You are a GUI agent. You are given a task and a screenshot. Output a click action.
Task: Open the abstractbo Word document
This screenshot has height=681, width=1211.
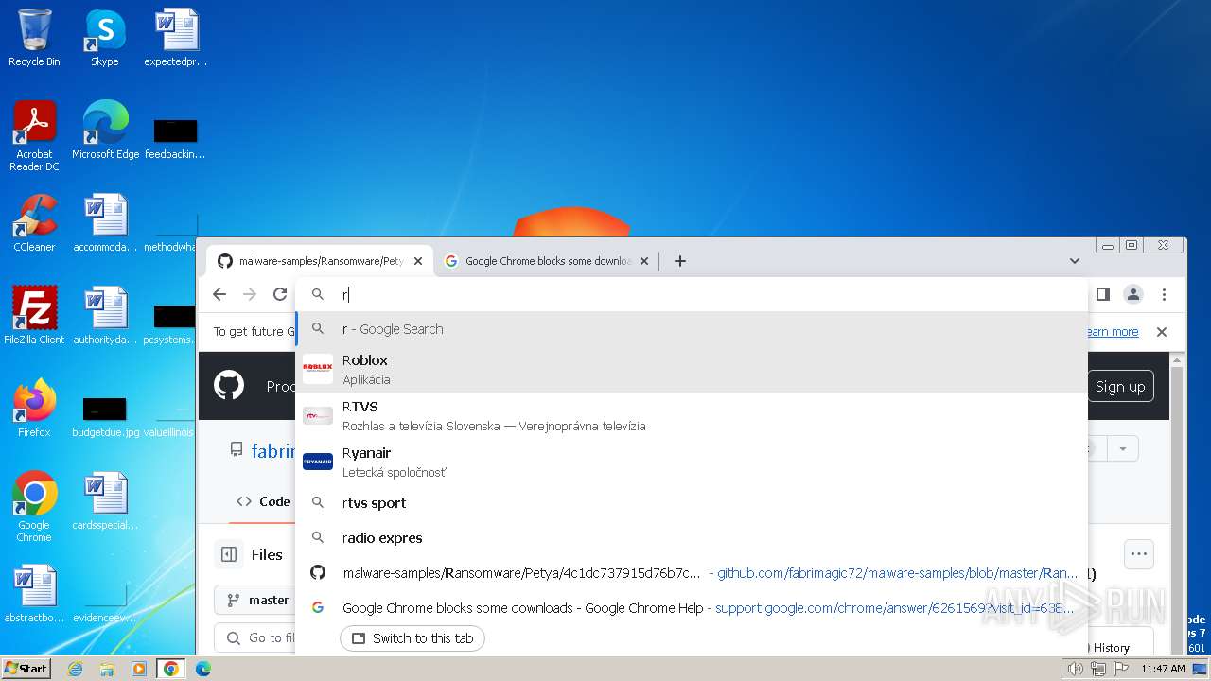pos(34,594)
